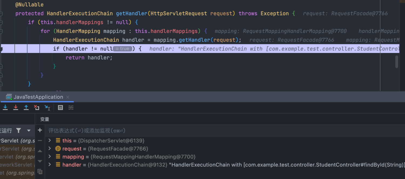Click the move-watch-down triangle icon
405x179 pixels.
coord(40,161)
